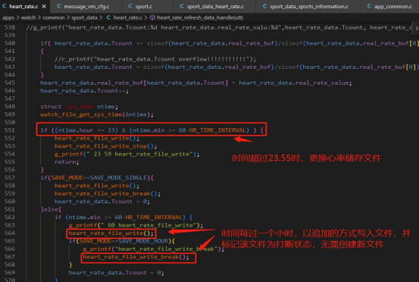The width and height of the screenshot is (419, 282).
Task: Click the Tcount overflow comment line 542
Action: point(155,59)
